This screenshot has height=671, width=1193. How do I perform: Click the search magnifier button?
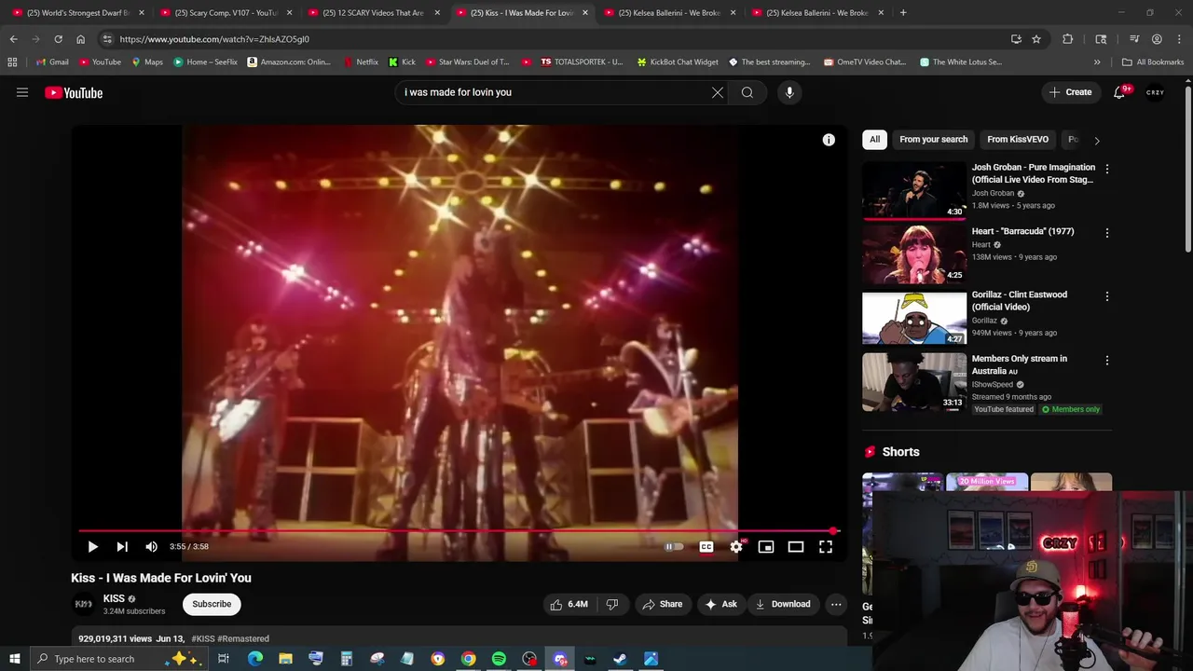(747, 92)
